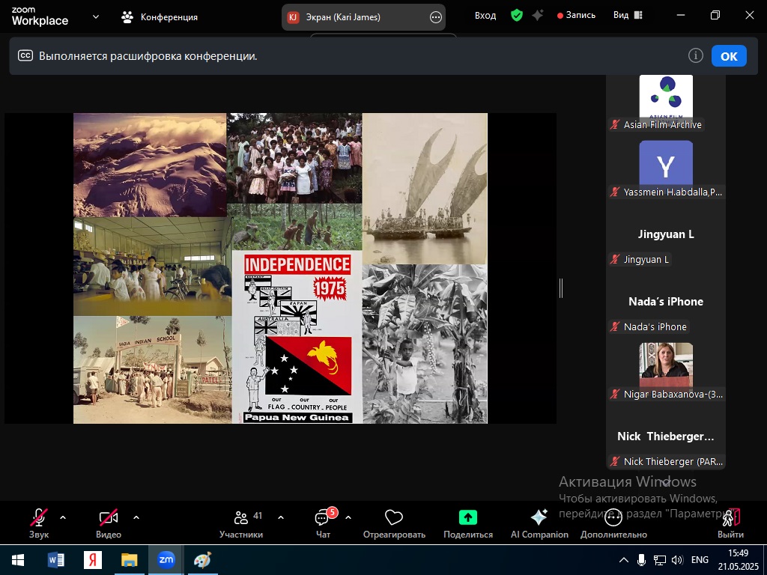
Task: Open the Чат chat panel
Action: [x=324, y=523]
